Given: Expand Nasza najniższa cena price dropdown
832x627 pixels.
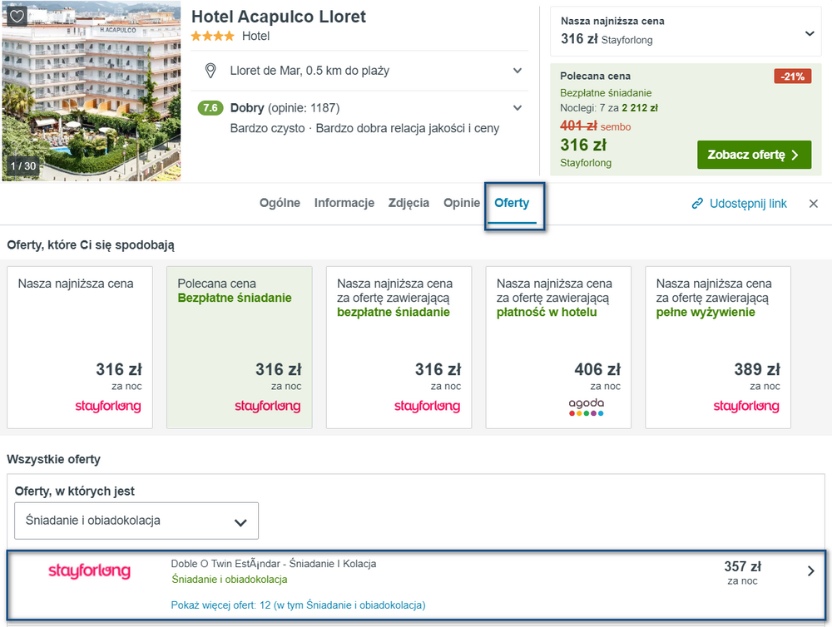Looking at the screenshot, I should [810, 33].
